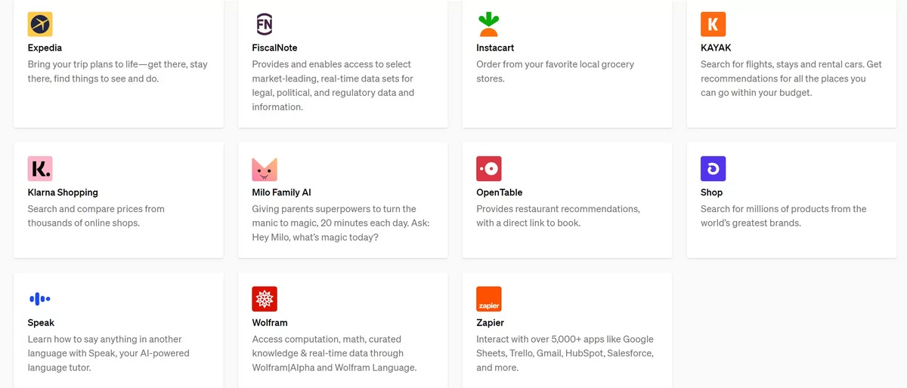Click the Milo Family AI title
Viewport: 907px width, 388px height.
281,192
